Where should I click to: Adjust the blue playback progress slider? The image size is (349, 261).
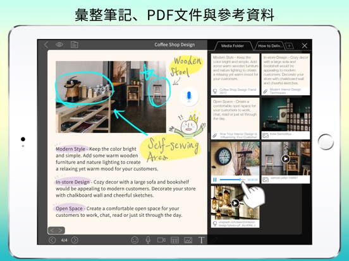(233, 180)
